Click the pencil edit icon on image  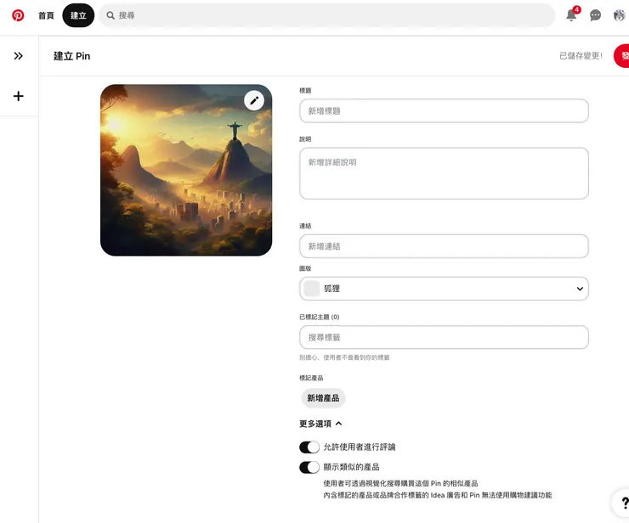coord(254,100)
